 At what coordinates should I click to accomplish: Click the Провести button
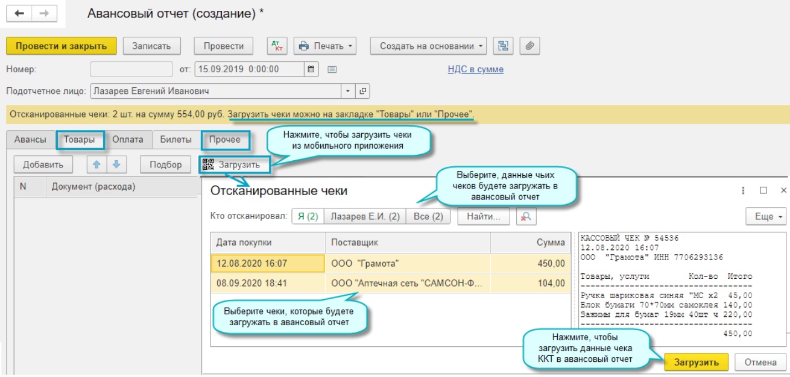[224, 46]
